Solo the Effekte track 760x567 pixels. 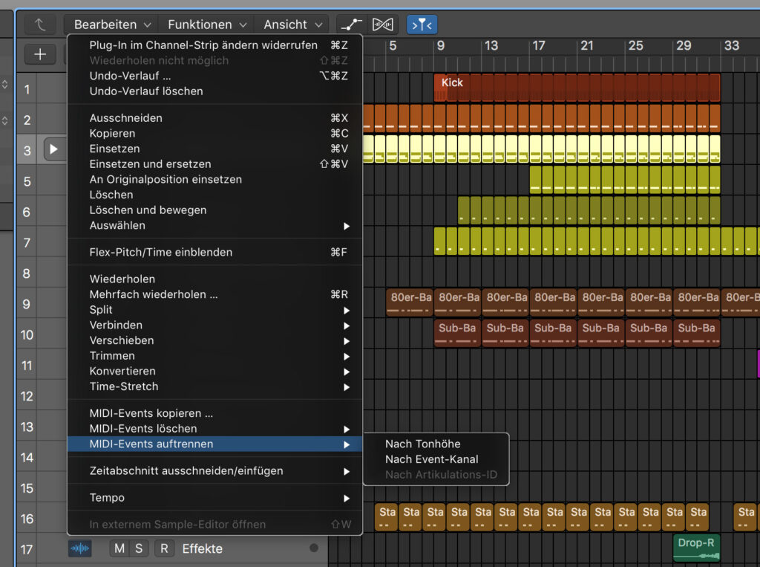click(x=139, y=548)
